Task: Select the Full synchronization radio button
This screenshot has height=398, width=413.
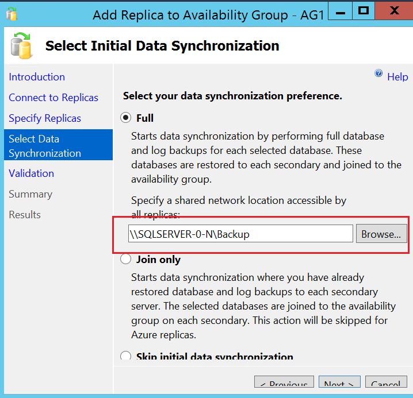Action: (x=126, y=118)
